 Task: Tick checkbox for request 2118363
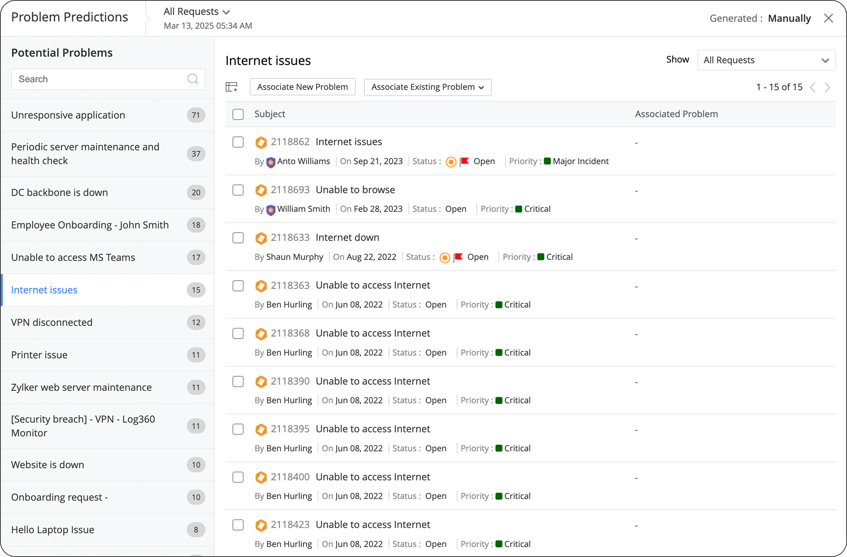point(238,286)
